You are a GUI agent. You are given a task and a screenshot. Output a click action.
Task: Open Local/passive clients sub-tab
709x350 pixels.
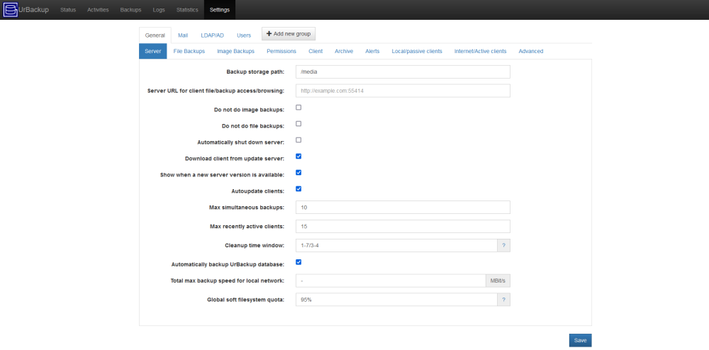click(x=417, y=51)
